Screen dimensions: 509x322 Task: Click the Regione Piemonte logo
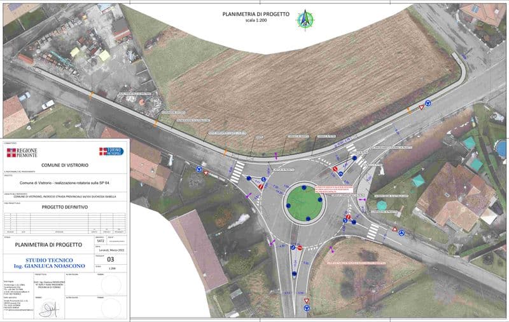22,153
